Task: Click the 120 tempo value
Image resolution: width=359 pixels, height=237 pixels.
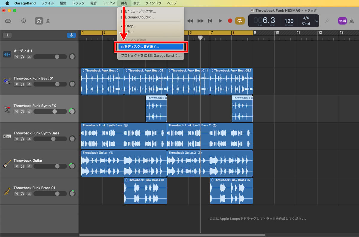Action: 289,21
